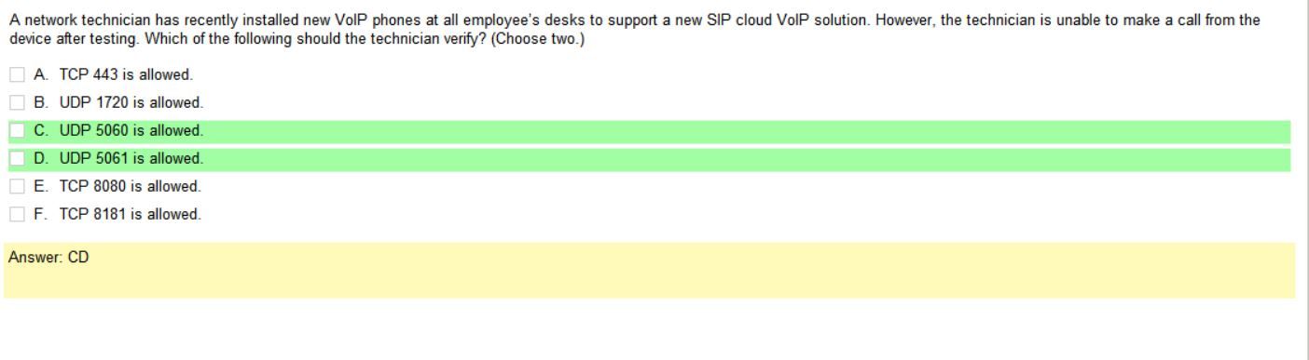
Task: Enable the option C checkbox
Action: tap(18, 130)
